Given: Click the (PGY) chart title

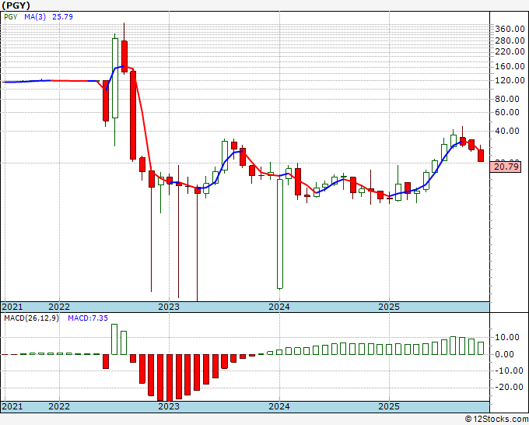Looking at the screenshot, I should pos(16,5).
